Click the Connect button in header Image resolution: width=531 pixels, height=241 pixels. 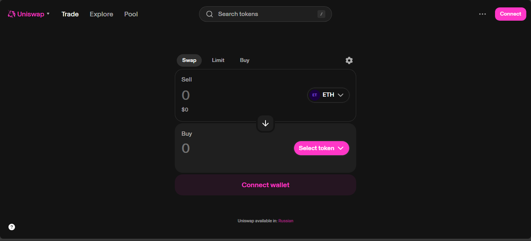[x=510, y=14]
